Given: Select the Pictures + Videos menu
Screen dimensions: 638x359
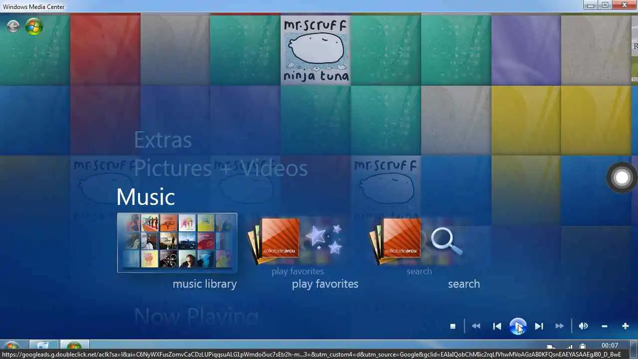Looking at the screenshot, I should tap(221, 169).
